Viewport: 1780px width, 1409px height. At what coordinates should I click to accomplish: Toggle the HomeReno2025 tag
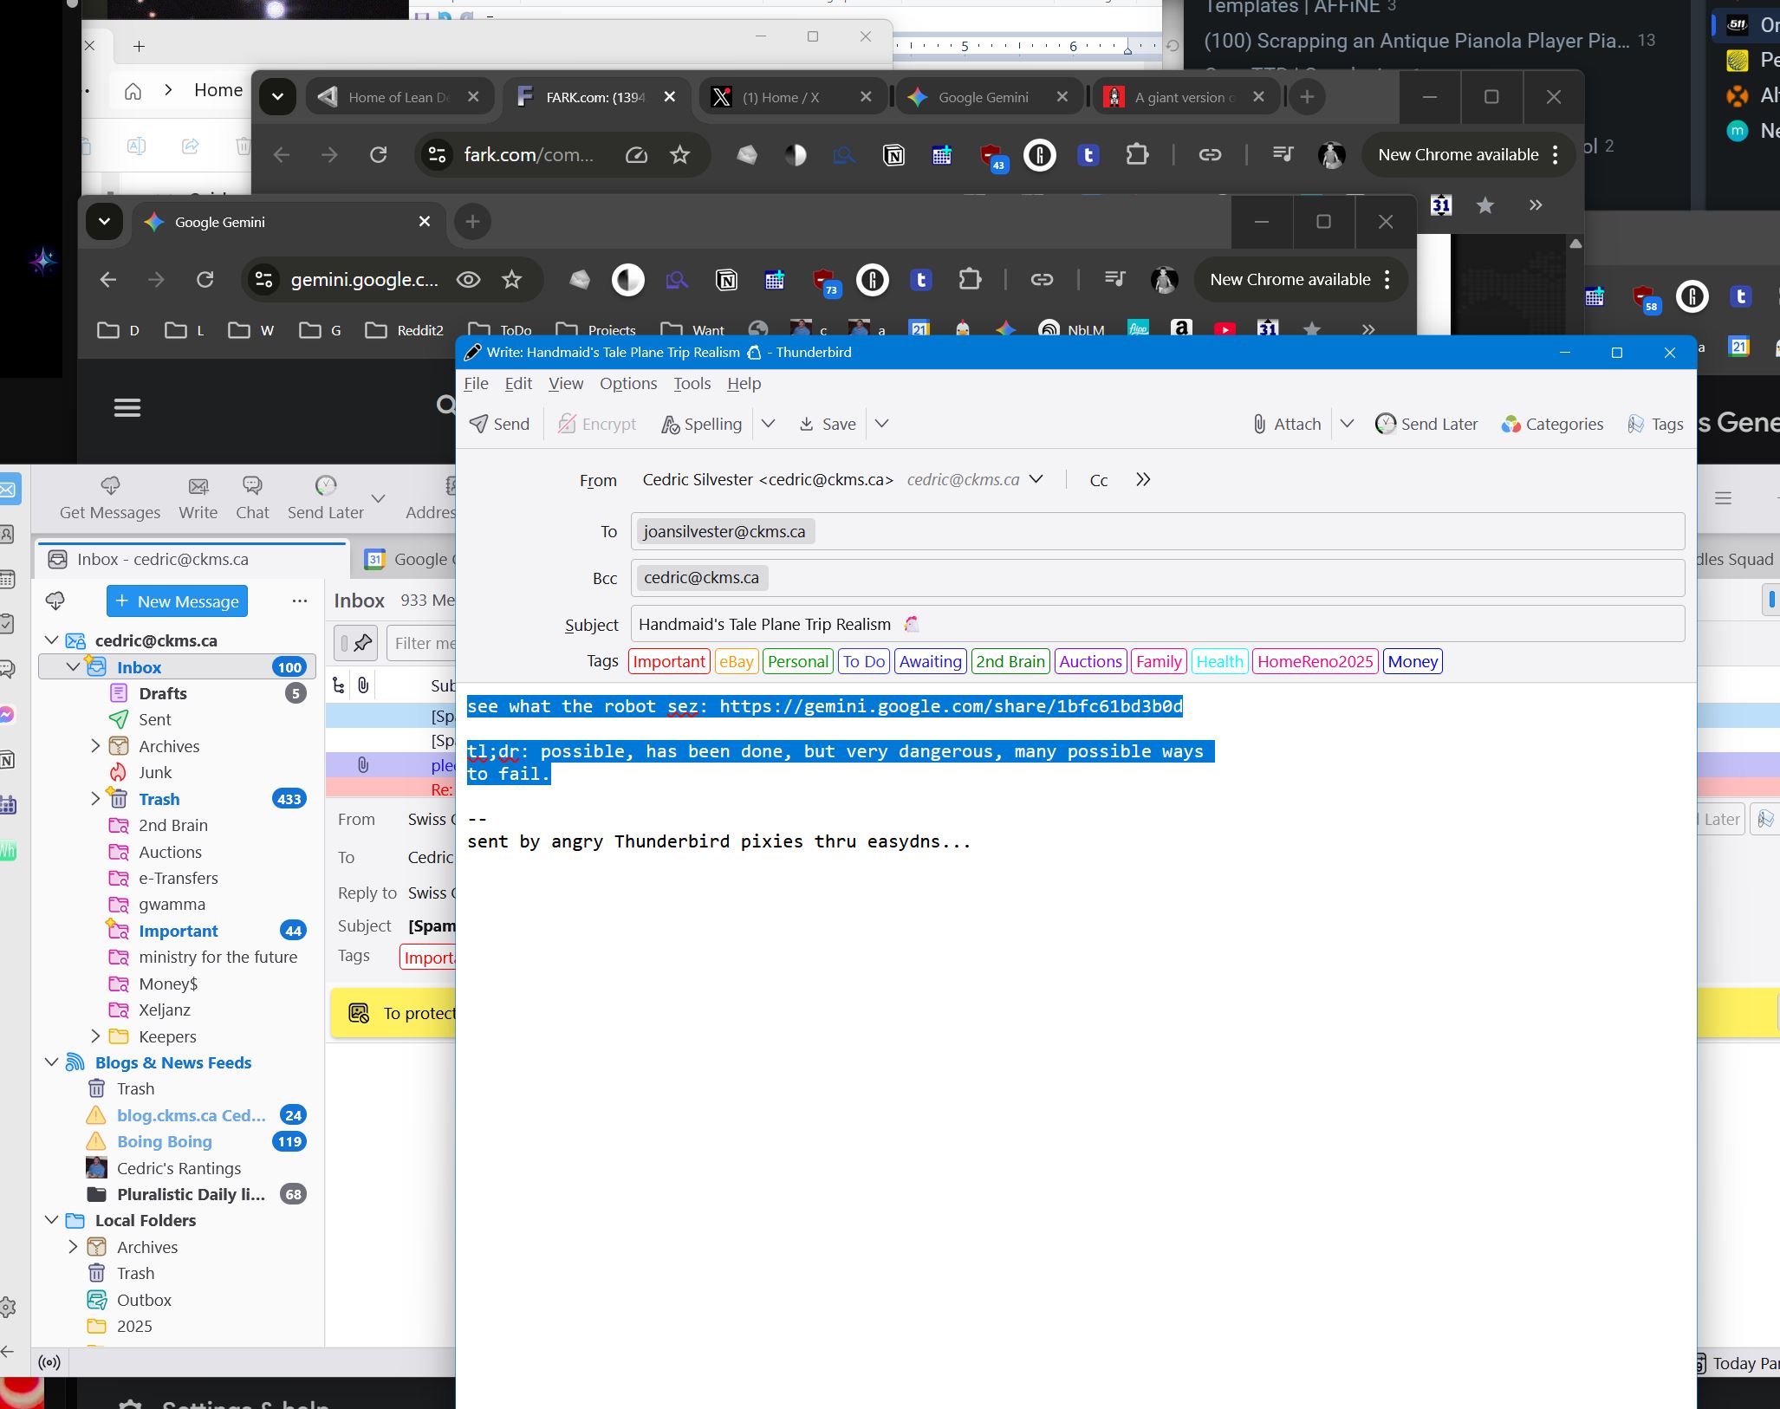tap(1315, 661)
